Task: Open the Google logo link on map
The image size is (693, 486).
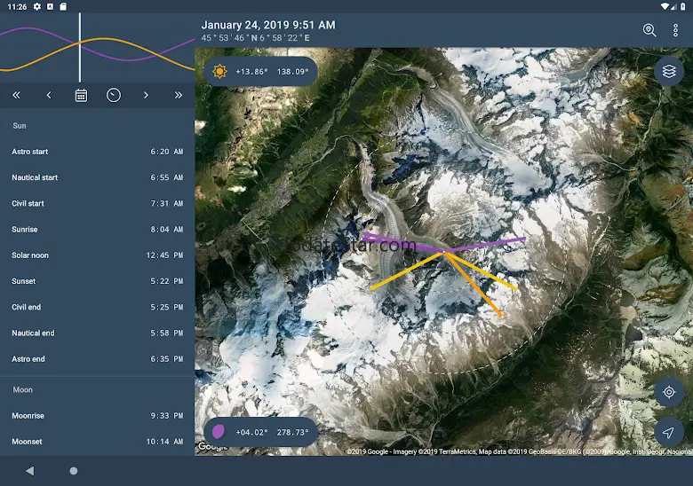Action: (x=213, y=446)
